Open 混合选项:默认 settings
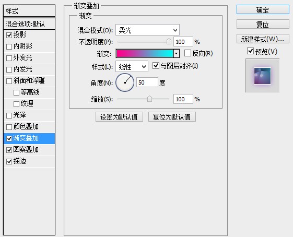Screen dimensions: 293x237 tap(29, 24)
